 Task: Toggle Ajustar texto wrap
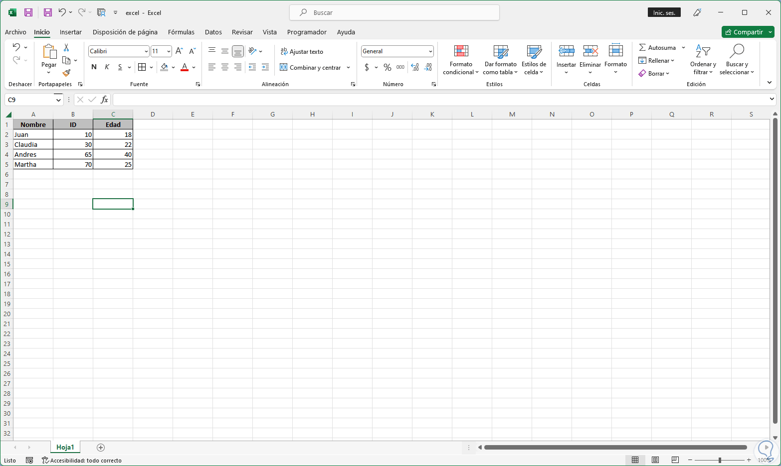click(302, 52)
